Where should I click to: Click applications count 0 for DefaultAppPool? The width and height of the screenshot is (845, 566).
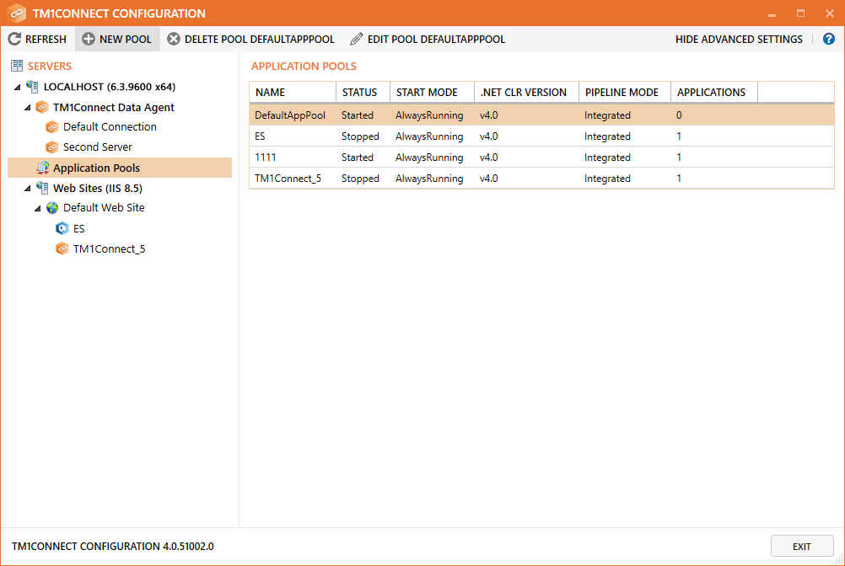(679, 115)
